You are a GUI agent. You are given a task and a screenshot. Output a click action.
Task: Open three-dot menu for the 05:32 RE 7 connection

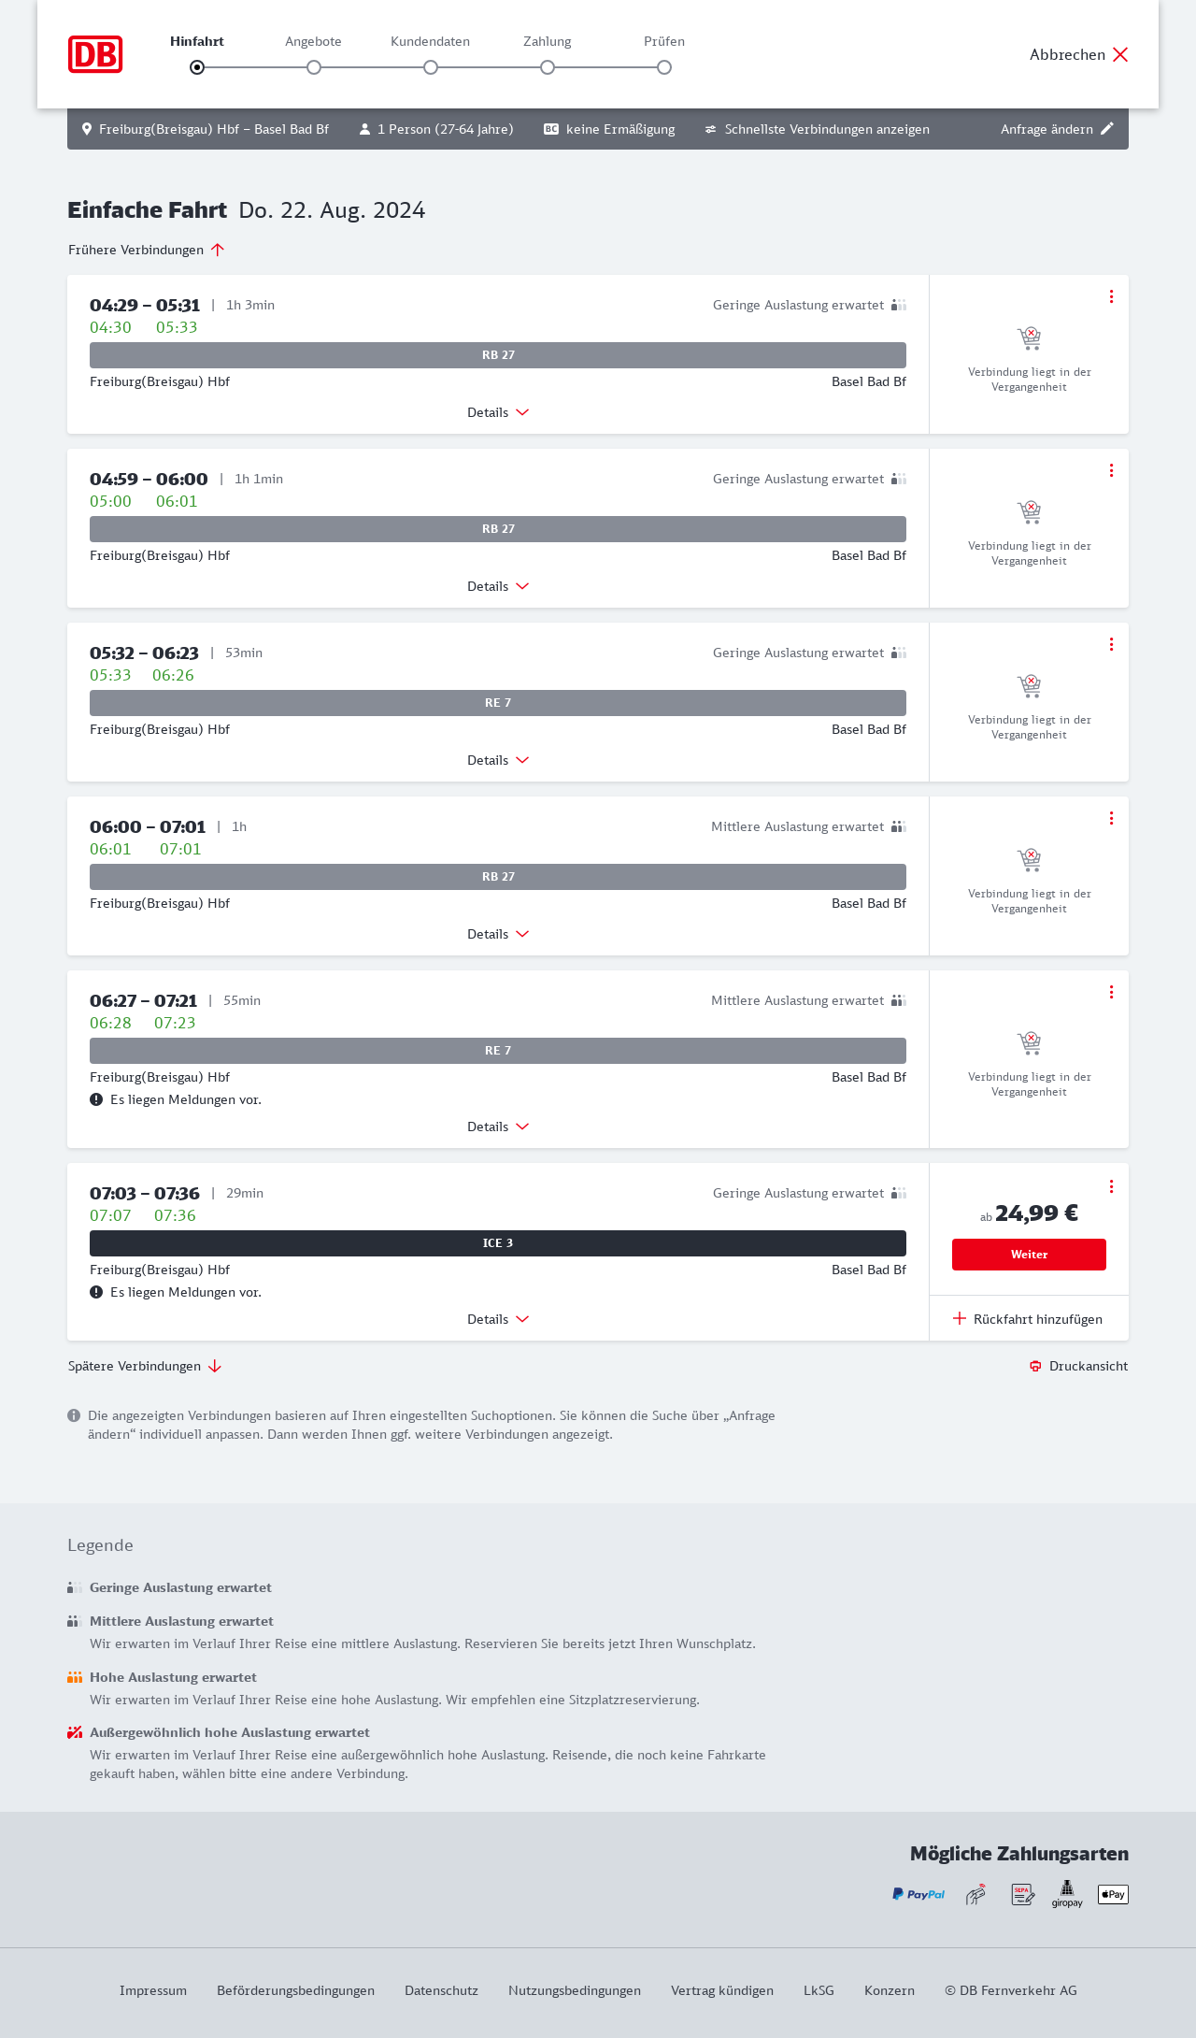click(1111, 644)
